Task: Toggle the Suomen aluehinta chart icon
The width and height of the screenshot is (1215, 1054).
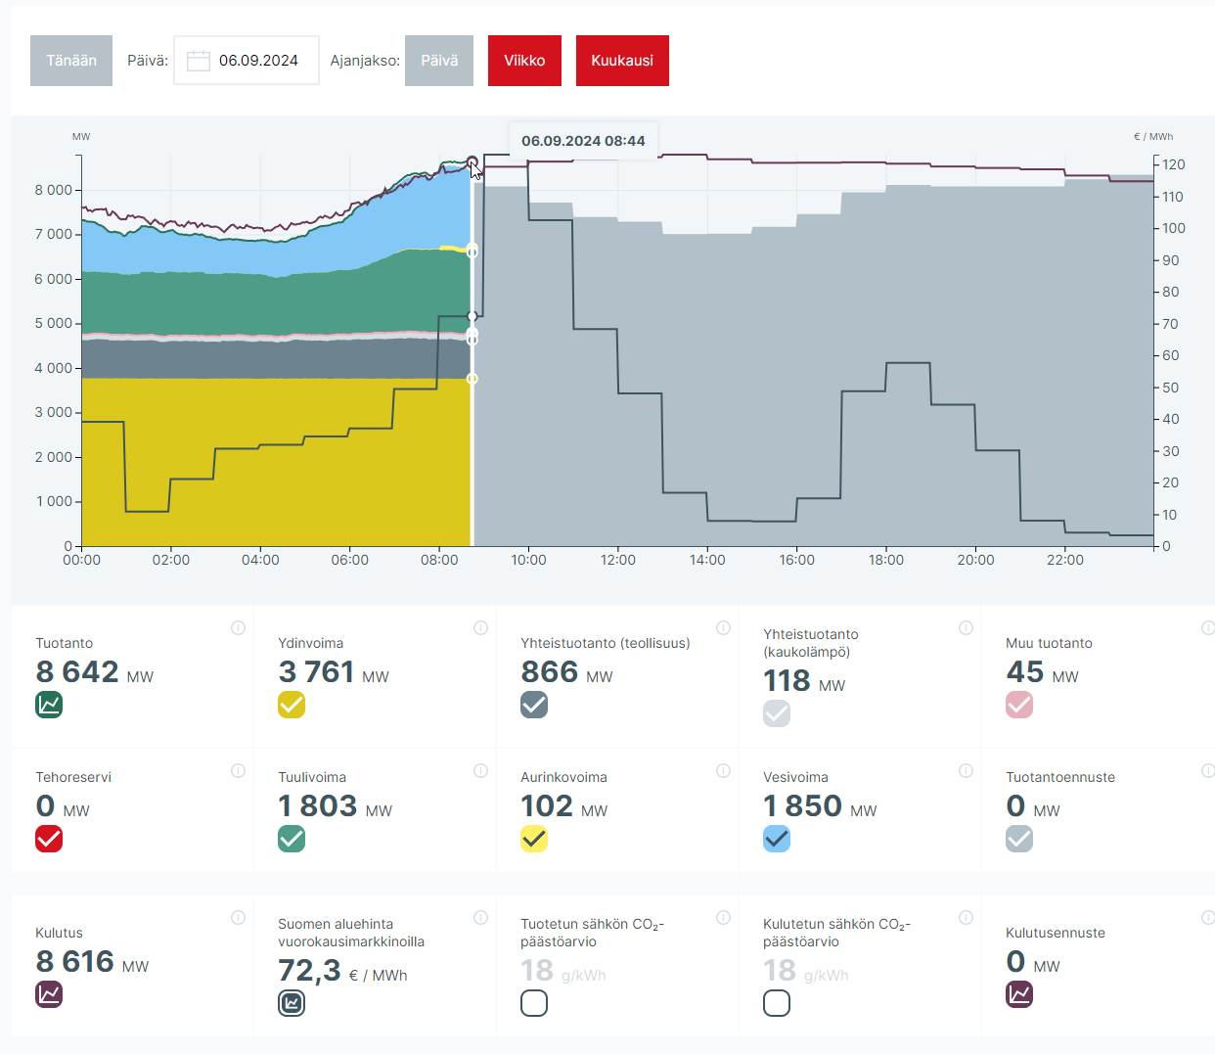Action: 292,1003
